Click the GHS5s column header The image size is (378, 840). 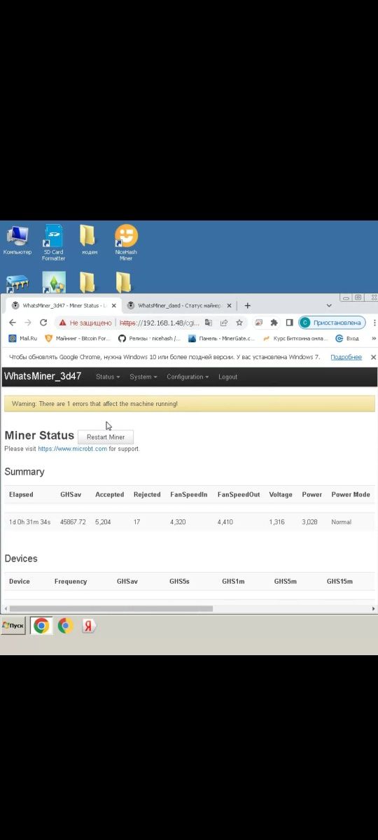click(x=179, y=582)
